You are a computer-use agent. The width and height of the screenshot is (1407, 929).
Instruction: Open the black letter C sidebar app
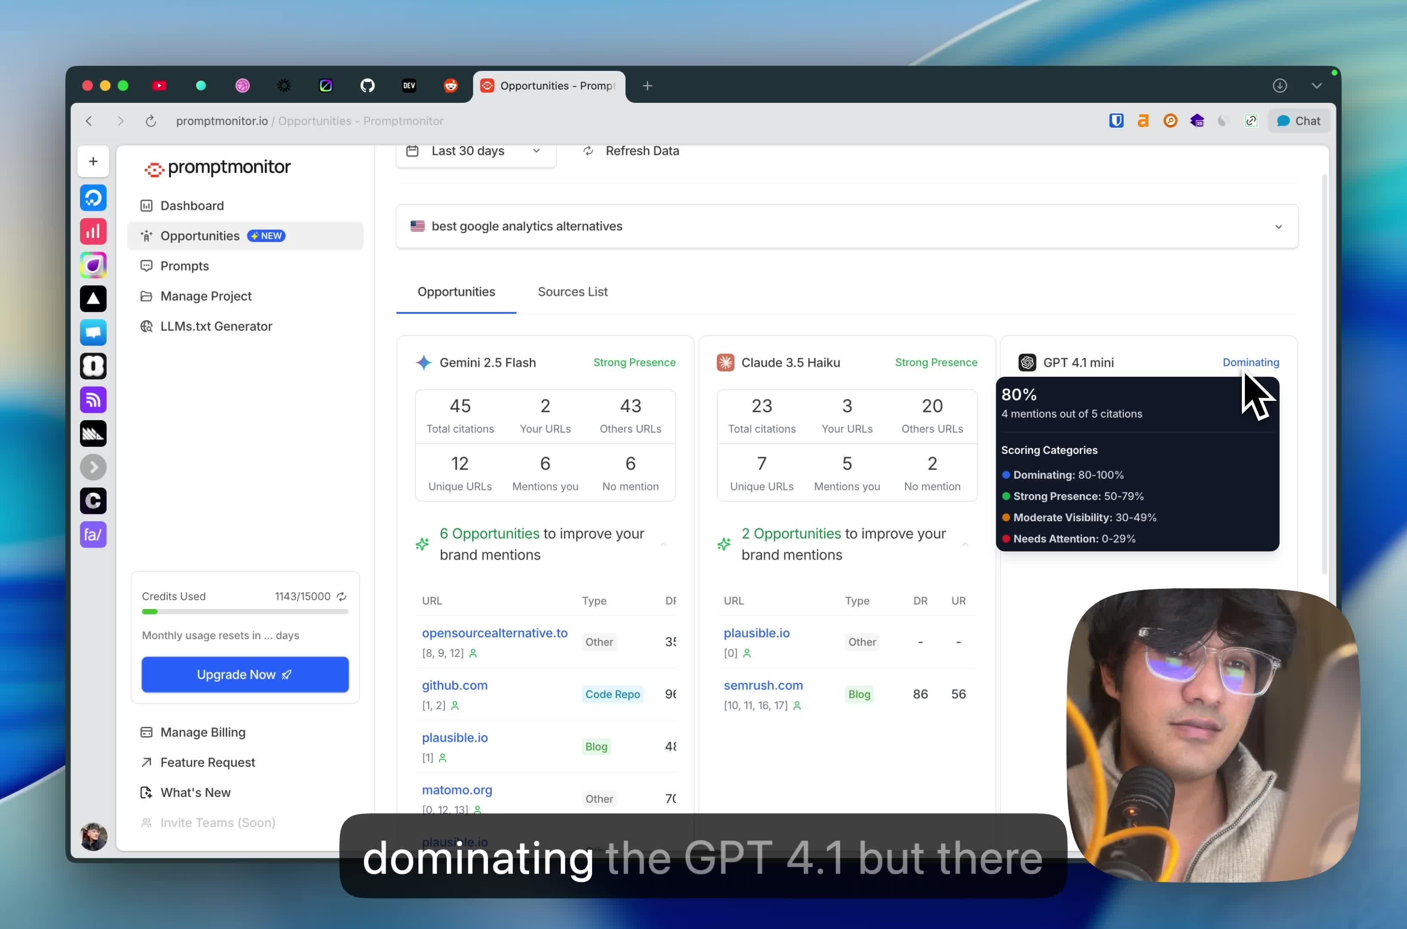pyautogui.click(x=93, y=501)
